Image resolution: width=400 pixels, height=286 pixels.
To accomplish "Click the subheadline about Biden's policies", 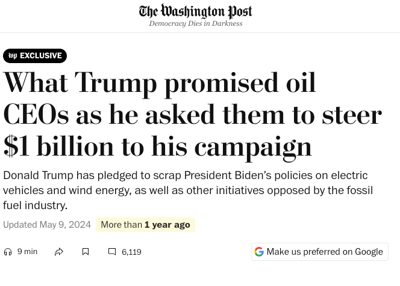I will (188, 190).
